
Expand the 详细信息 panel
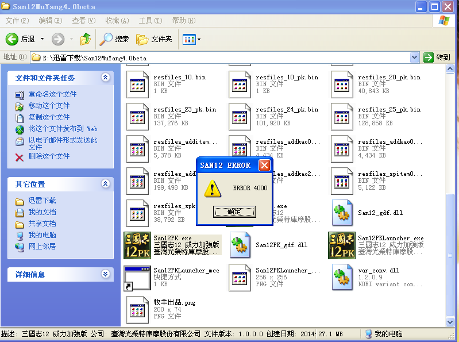click(x=105, y=274)
